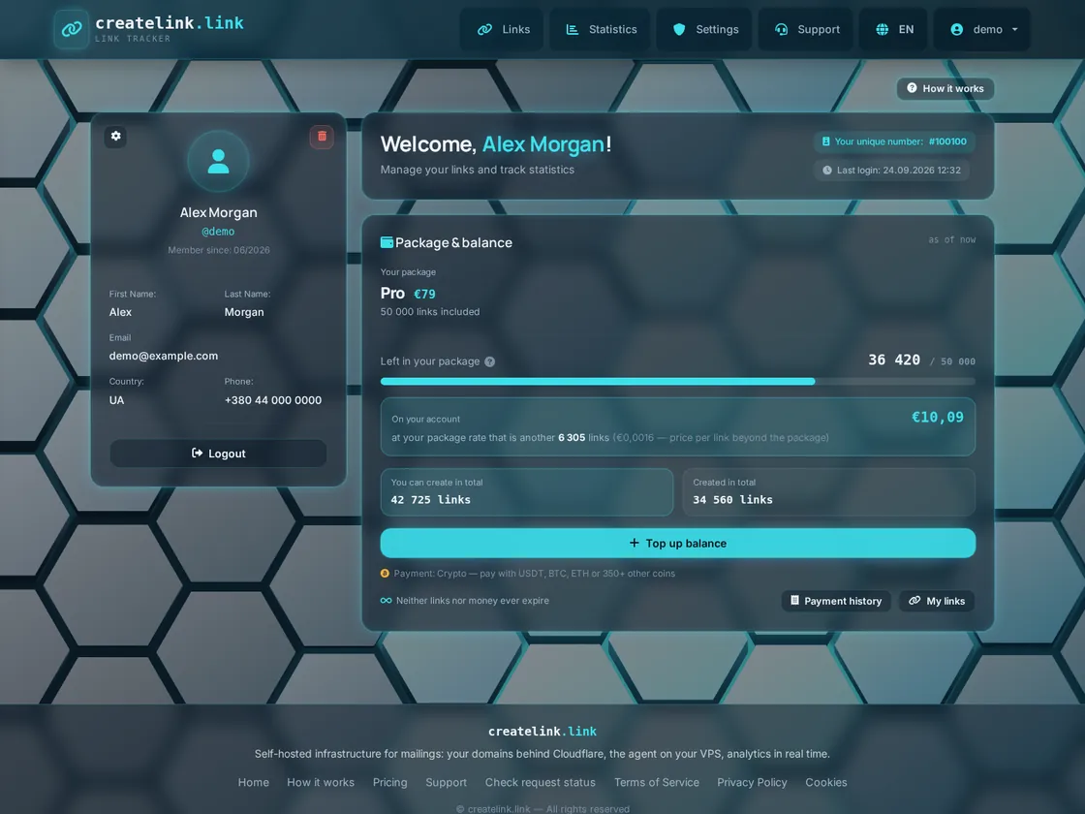Expand the demo user dropdown
Screen dimensions: 1085x814
pyautogui.click(x=982, y=29)
